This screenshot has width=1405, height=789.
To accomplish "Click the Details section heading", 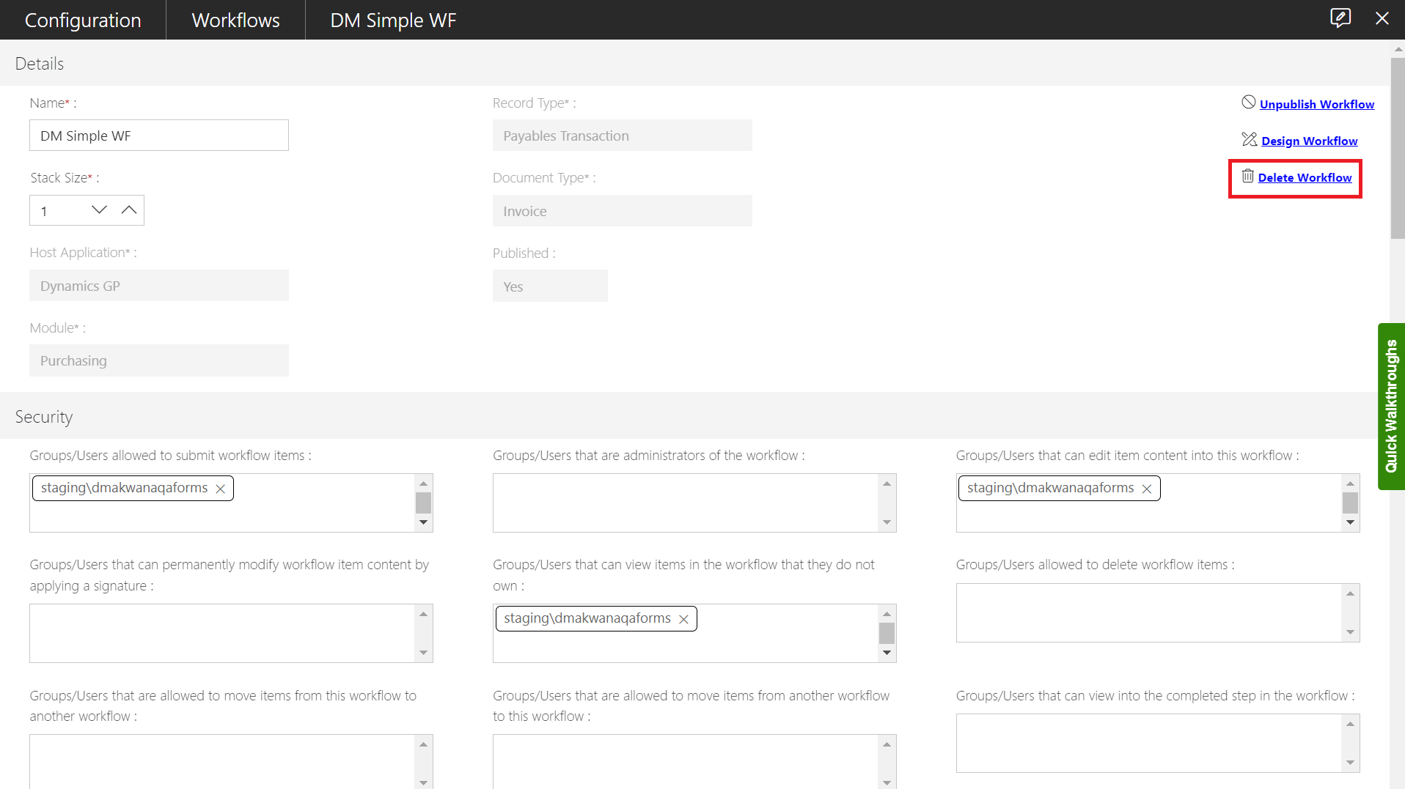I will (40, 64).
